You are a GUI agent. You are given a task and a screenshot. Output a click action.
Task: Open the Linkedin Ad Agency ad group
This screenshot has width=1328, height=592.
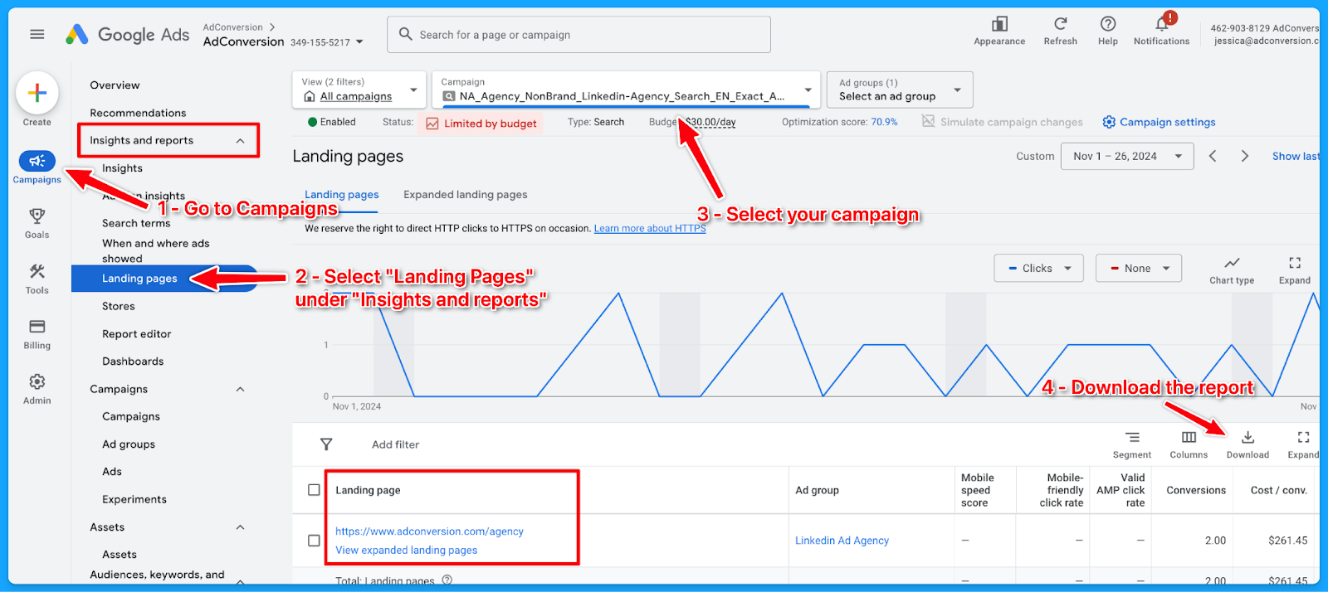point(842,541)
